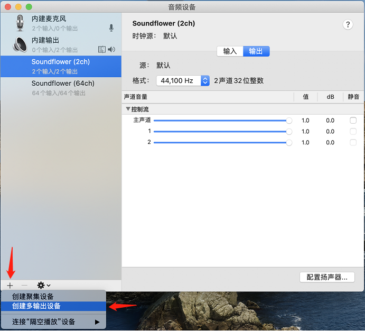
Task: Open the 连接“隔空播放”设备 submenu
Action: click(x=53, y=322)
